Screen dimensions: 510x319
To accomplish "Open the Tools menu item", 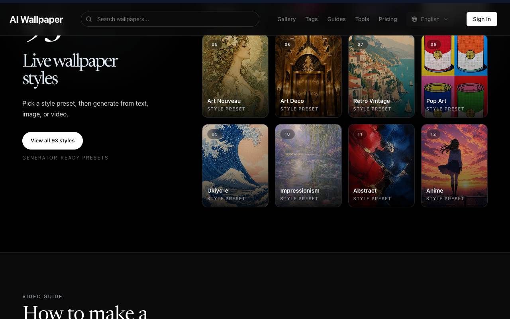I will [x=362, y=19].
